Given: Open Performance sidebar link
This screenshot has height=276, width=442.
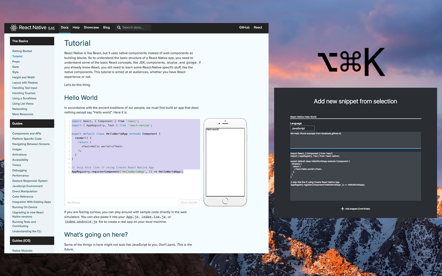Looking at the screenshot, I should (x=21, y=176).
